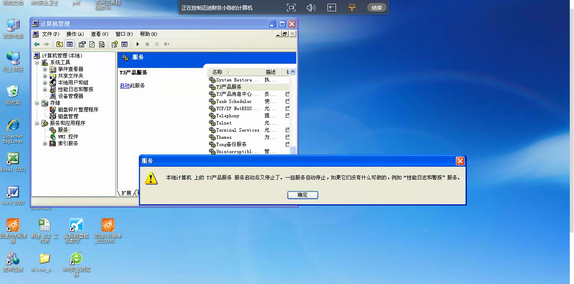Click the Export List toolbar icon
Screen dimensions: 574x284
pyautogui.click(x=102, y=44)
